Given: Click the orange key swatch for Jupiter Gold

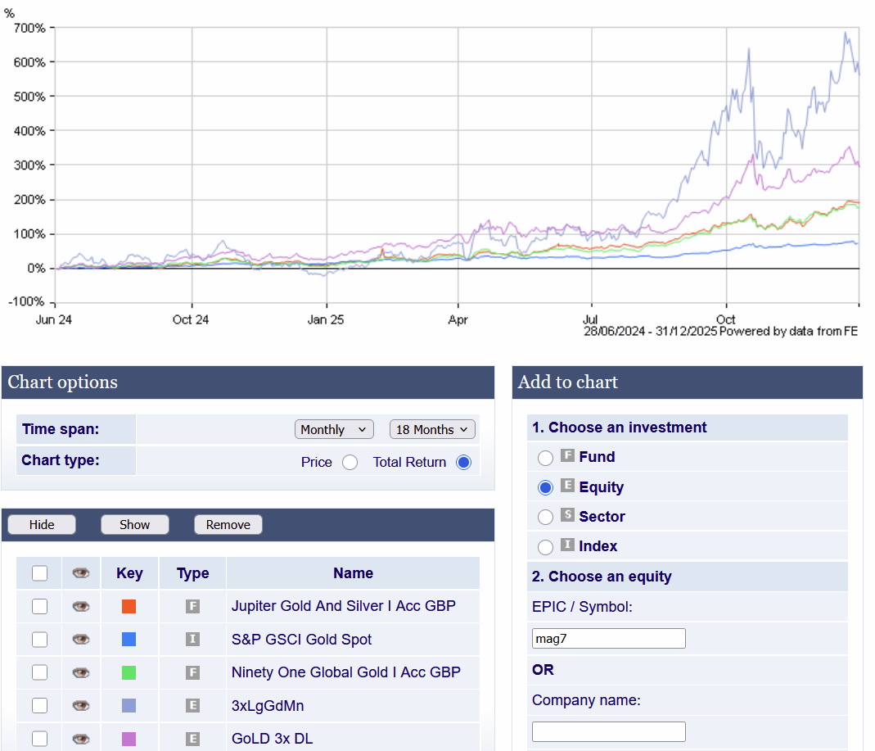Looking at the screenshot, I should (x=129, y=606).
